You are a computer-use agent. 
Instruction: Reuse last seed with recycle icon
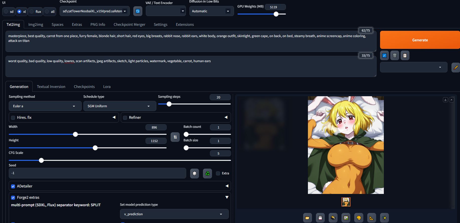click(x=207, y=173)
